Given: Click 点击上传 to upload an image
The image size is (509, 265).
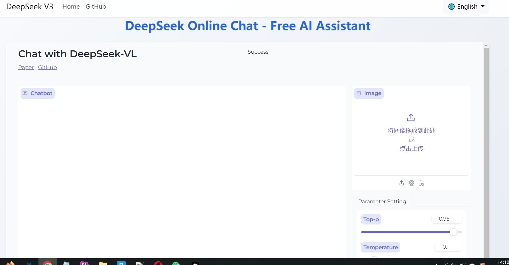Looking at the screenshot, I should point(411,148).
